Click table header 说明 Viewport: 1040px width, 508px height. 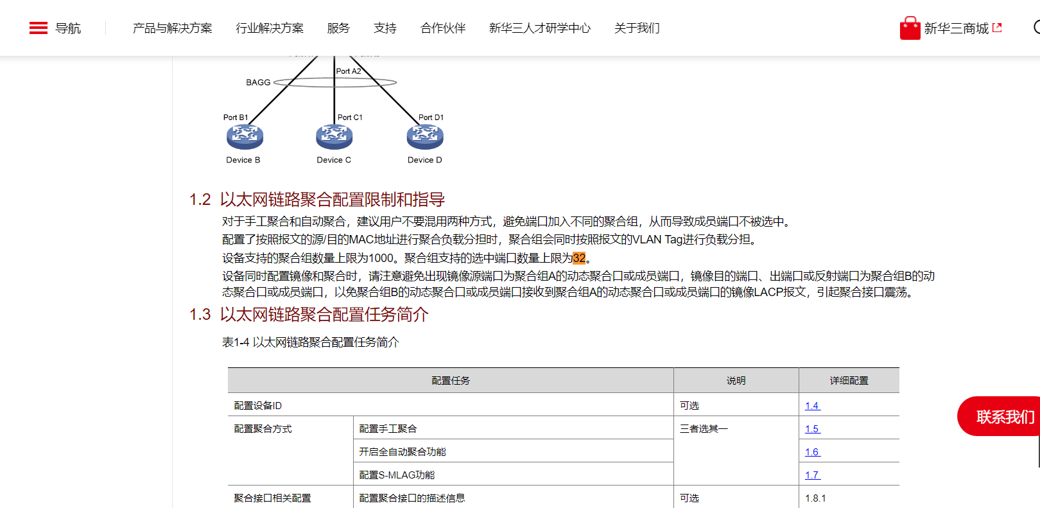tap(736, 381)
